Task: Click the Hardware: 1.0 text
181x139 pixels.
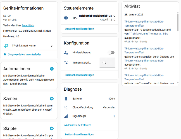Action: tap(11, 36)
